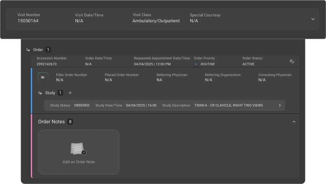Click the ACTIVE order status value
This screenshot has height=184, width=326.
248,64
